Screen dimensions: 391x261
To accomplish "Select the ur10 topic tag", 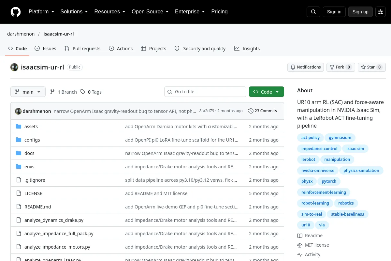I will tap(306, 225).
